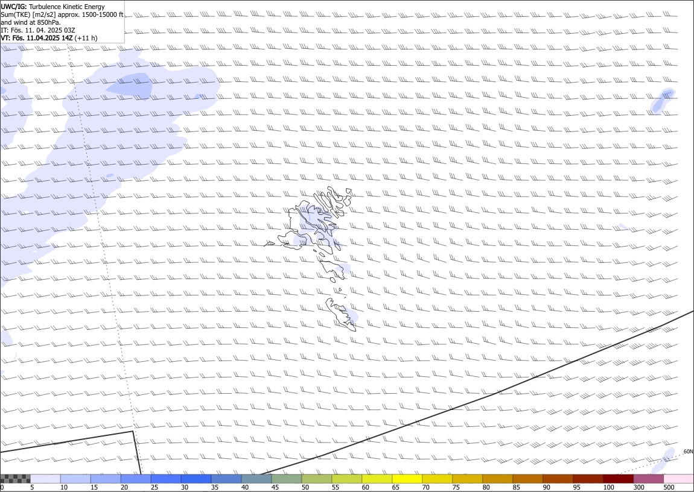This screenshot has width=694, height=492.
Task: Click the blue swatch between 30 and 35
Action: pyautogui.click(x=196, y=479)
